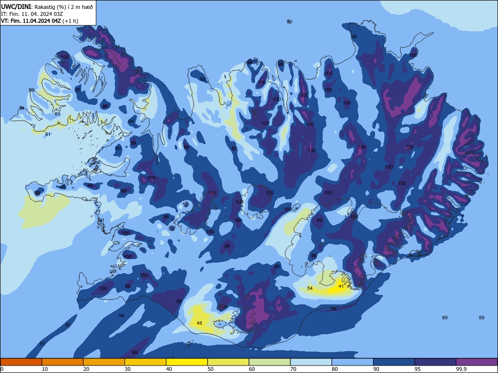Screen dimensions: 498x373
Task: Click the legend tick label 30
Action: pos(127,369)
